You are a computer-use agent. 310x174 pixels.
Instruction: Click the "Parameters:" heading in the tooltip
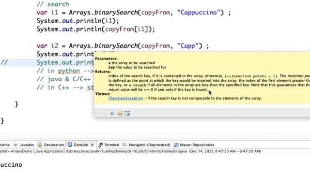click(x=106, y=58)
